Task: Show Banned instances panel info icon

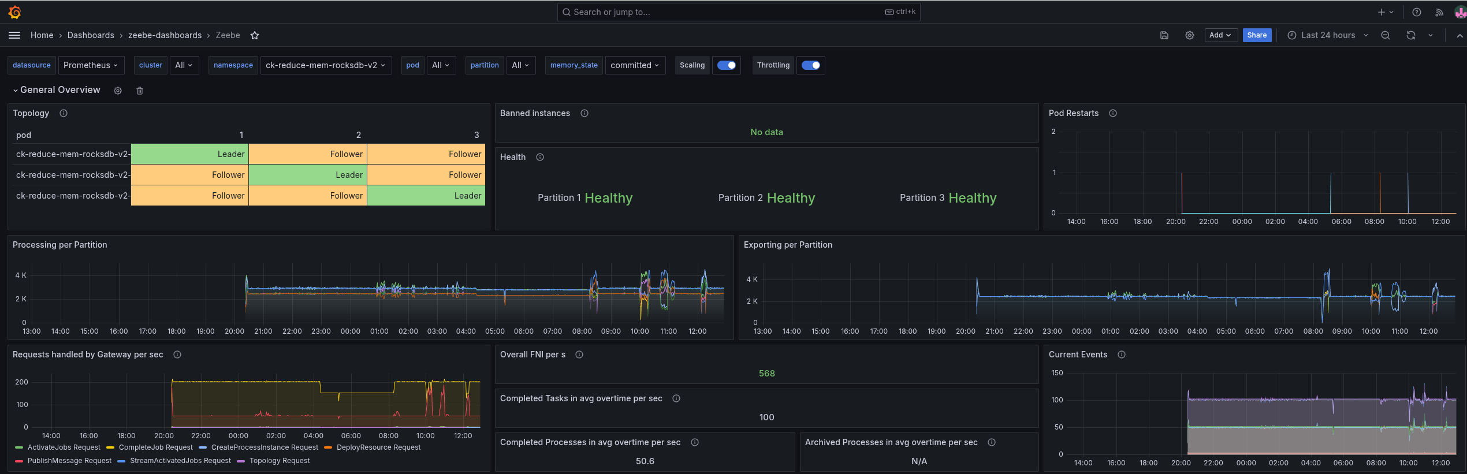Action: coord(584,113)
